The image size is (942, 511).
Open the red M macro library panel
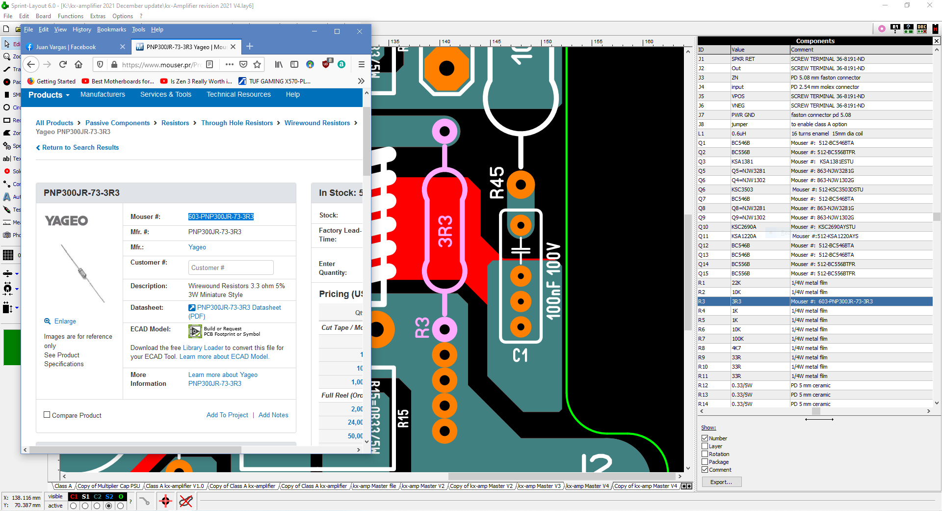click(x=935, y=28)
